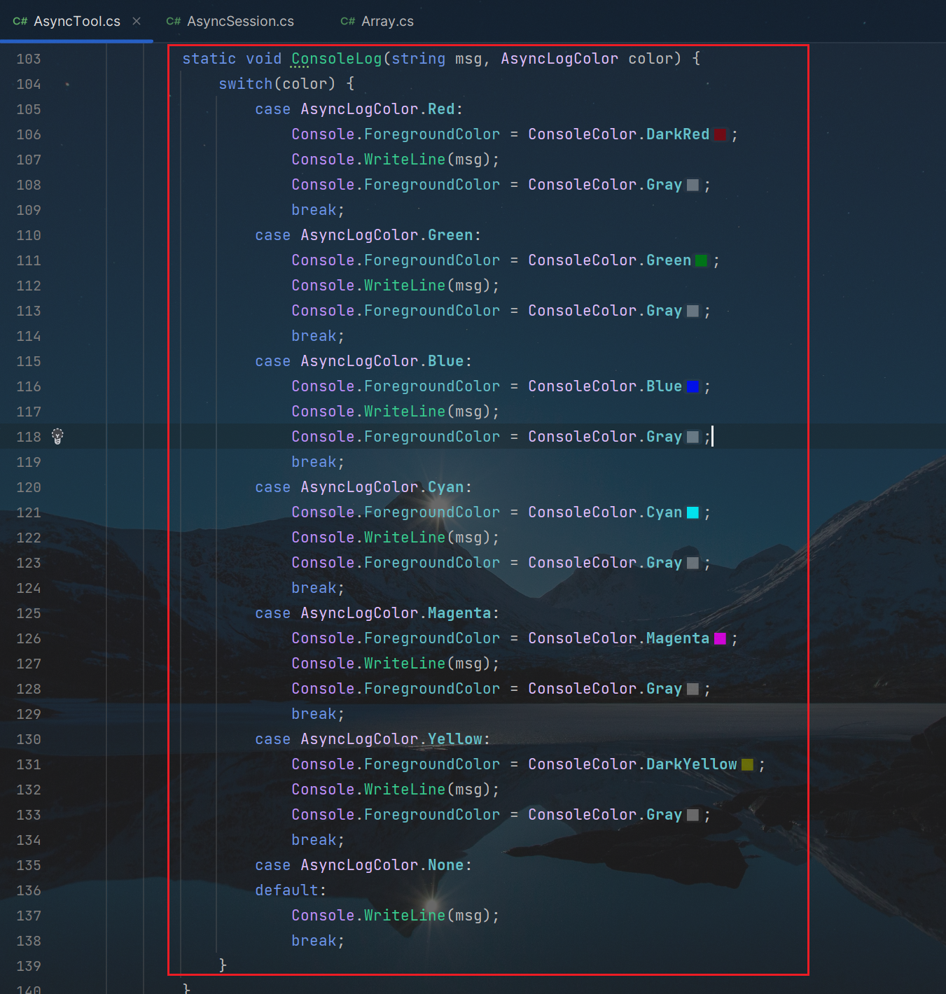Click the C# file icon on AsyncTool.cs tab
The width and height of the screenshot is (946, 994).
20,22
